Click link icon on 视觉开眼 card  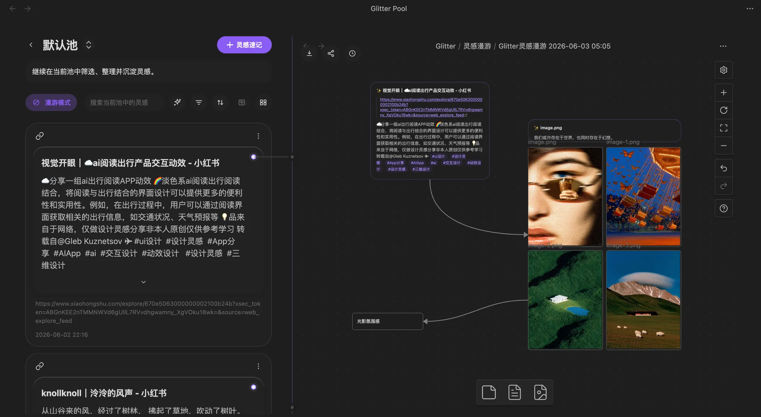[40, 136]
